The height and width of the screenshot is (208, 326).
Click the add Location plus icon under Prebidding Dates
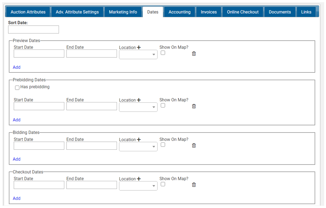(x=139, y=100)
